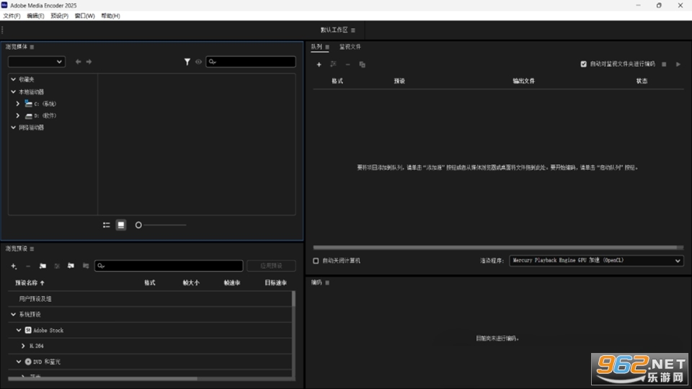
Task: Click the D: (软件) drive icon
Action: coord(29,116)
